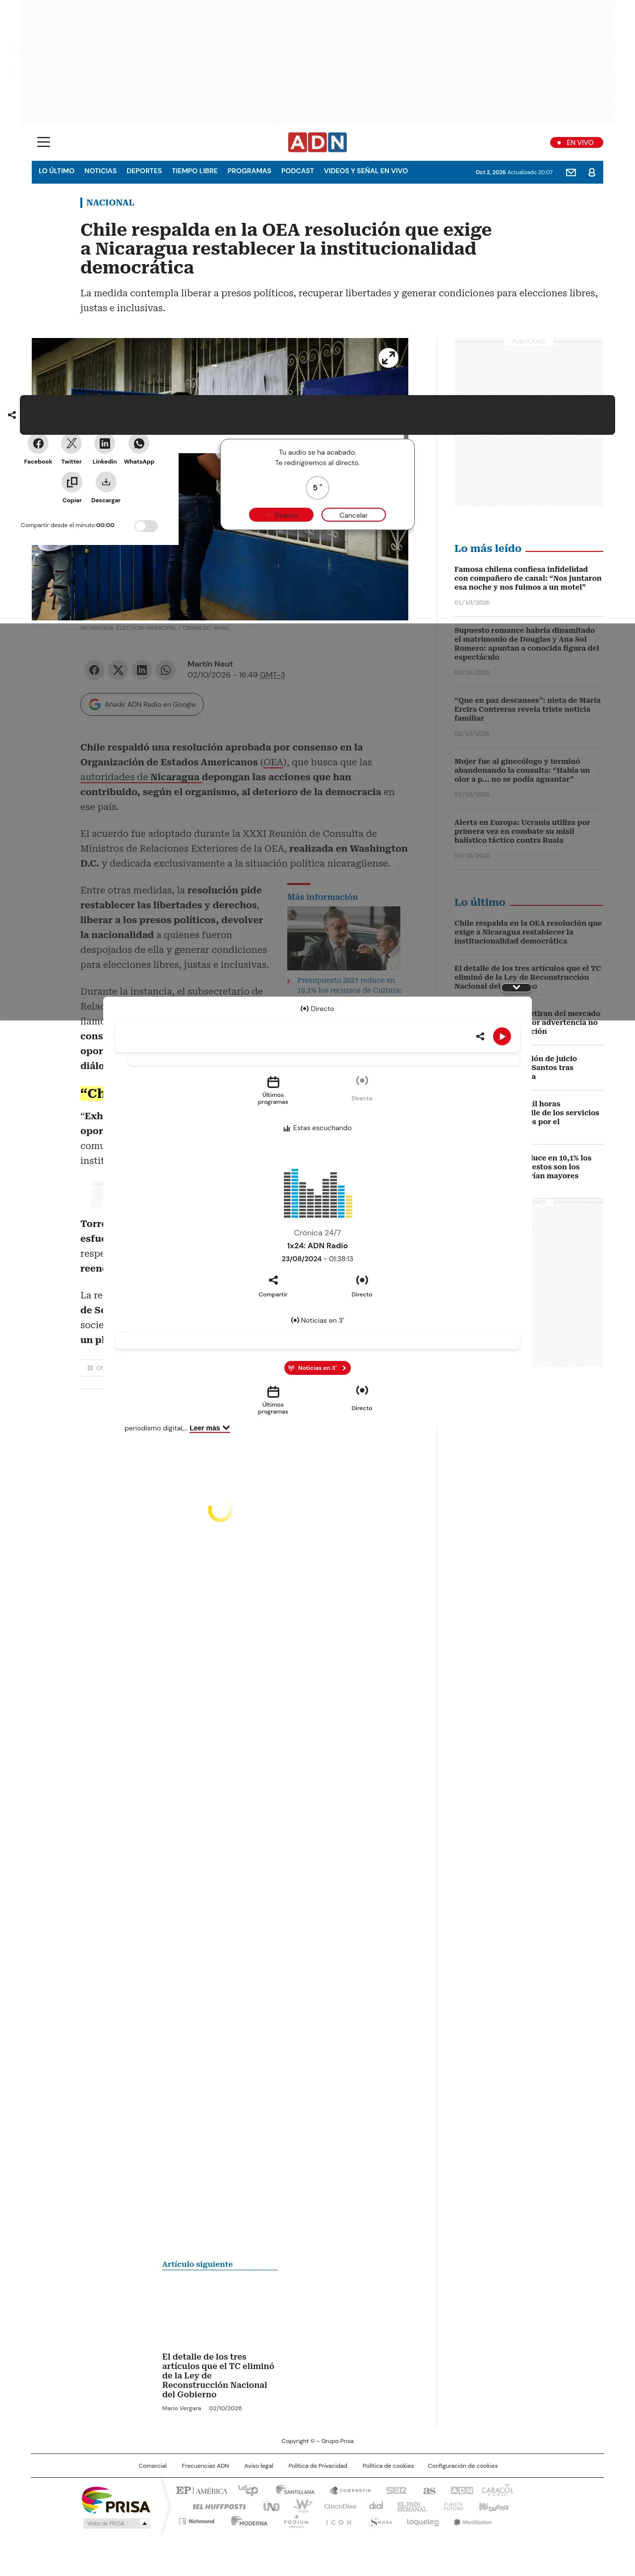Screen dimensions: 635x2576
Task: Toggle 'Compartir desde el minuto' switch
Action: pyautogui.click(x=146, y=526)
